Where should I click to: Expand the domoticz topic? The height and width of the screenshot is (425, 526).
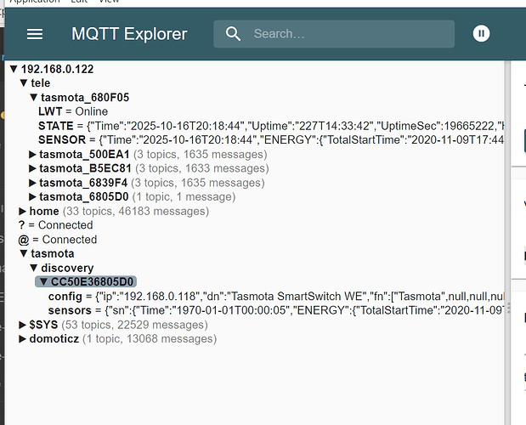click(23, 338)
